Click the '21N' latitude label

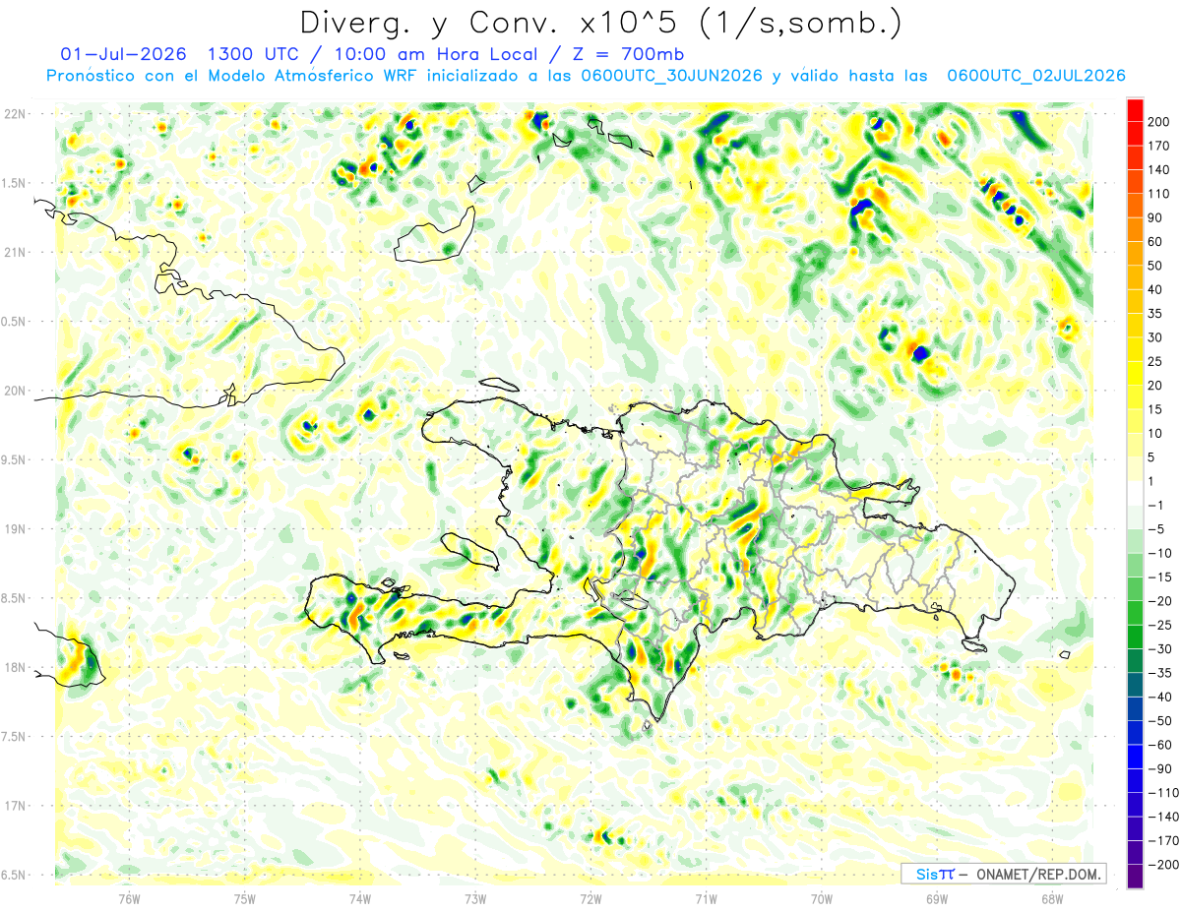pos(14,253)
